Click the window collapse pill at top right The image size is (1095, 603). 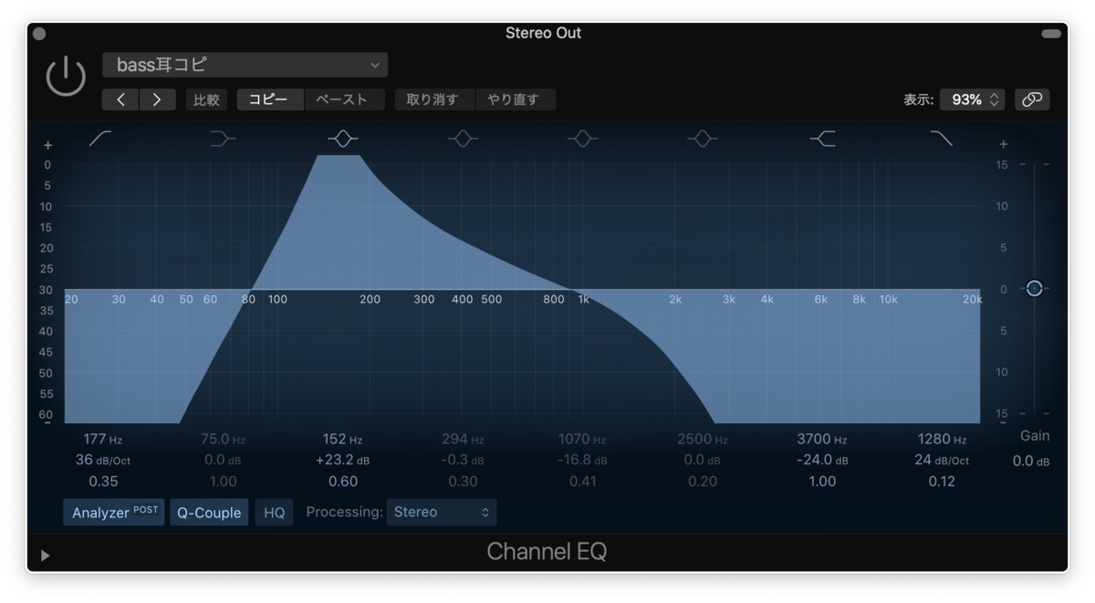point(1051,34)
